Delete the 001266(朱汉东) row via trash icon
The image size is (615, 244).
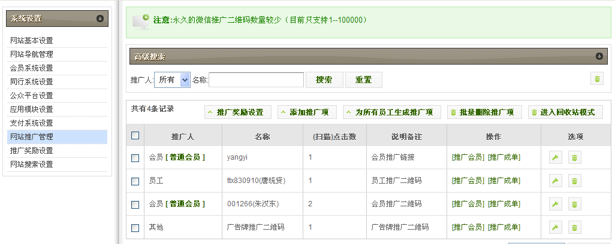(574, 205)
